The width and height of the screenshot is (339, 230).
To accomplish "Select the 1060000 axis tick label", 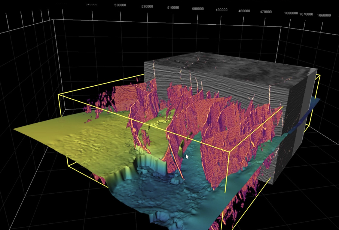I will [x=324, y=15].
